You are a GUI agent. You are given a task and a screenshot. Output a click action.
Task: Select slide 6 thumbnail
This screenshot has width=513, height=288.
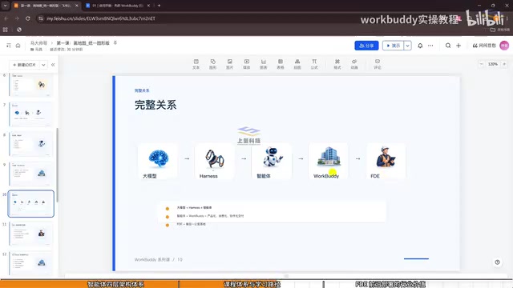pos(30,85)
